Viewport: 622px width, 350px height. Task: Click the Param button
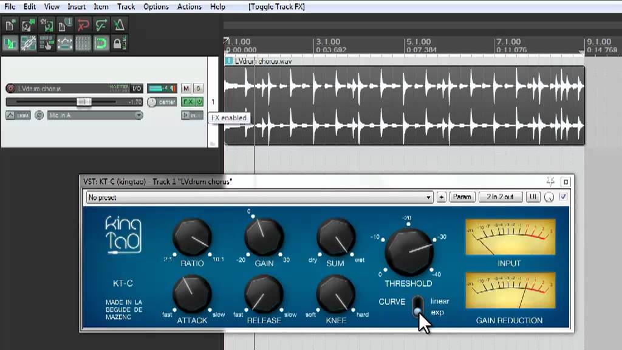pos(462,197)
